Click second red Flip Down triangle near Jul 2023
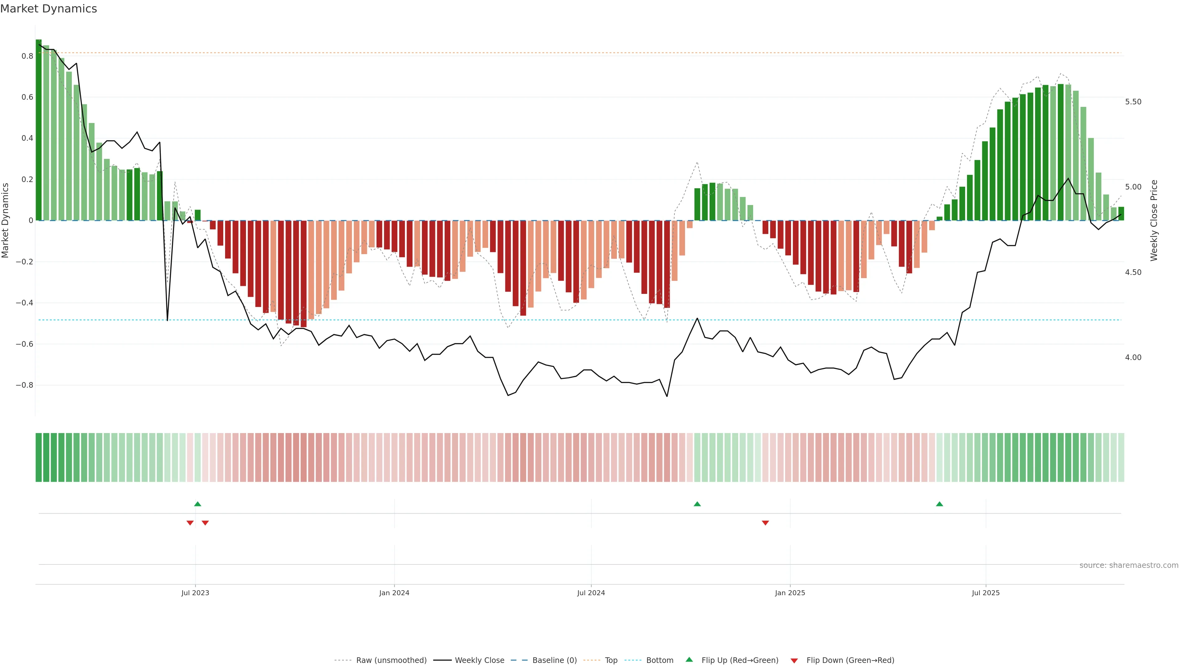The image size is (1194, 671). point(205,523)
